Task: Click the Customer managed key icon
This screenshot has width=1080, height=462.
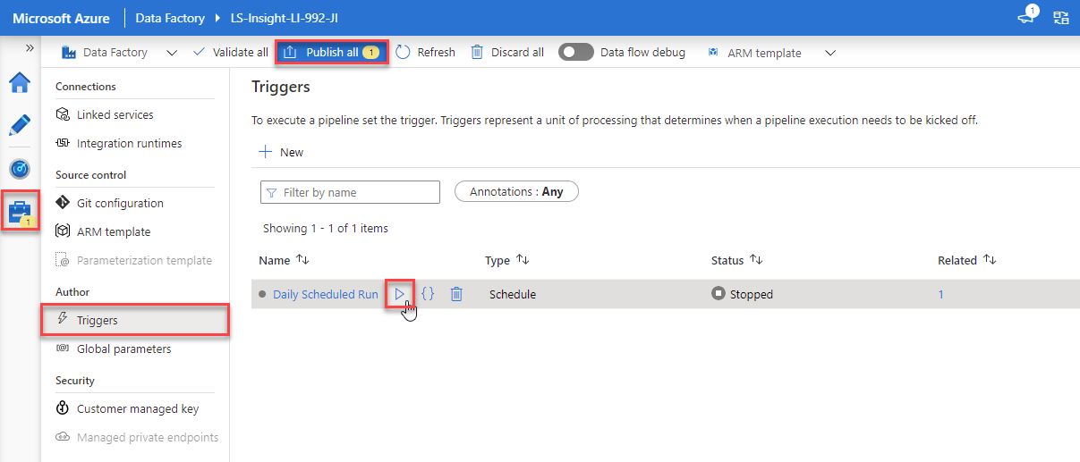Action: 63,408
